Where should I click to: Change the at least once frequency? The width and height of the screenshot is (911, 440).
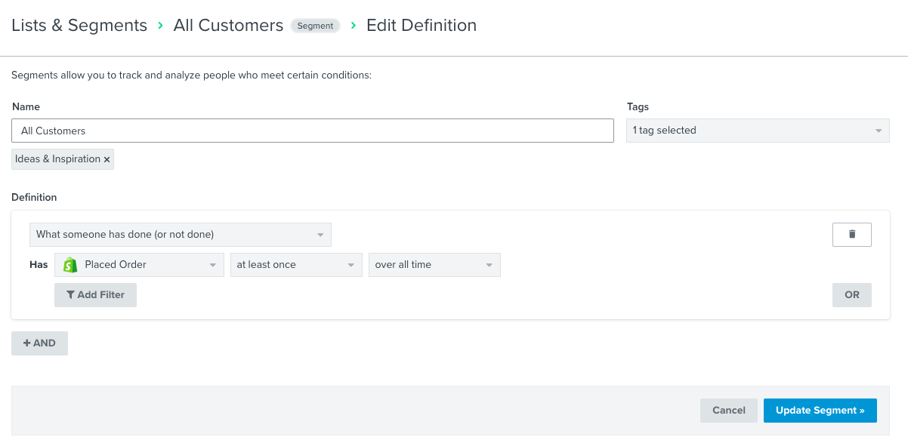click(295, 265)
